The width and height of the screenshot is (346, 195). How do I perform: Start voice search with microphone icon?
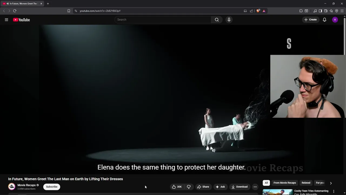pos(229,19)
